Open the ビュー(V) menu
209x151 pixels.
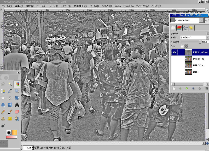pos(41,6)
